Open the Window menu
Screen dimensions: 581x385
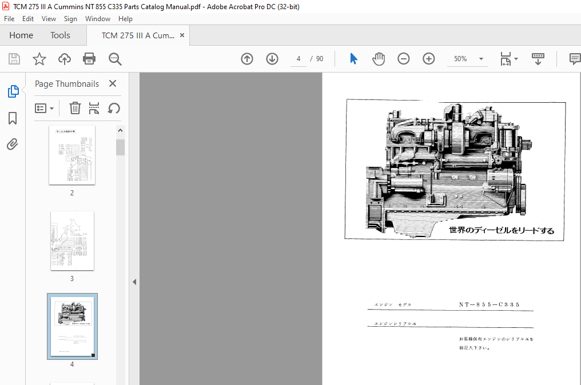98,18
